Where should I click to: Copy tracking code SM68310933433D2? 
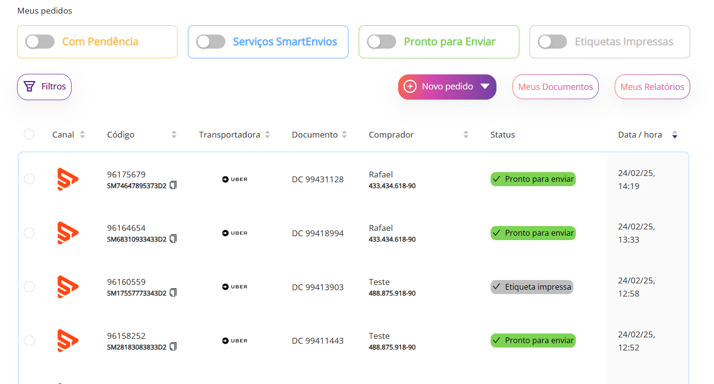pyautogui.click(x=173, y=239)
